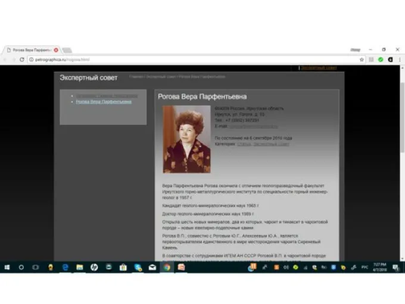Open a new tab next to current tab
Screen dimensions: 405x304
pyautogui.click(x=67, y=50)
